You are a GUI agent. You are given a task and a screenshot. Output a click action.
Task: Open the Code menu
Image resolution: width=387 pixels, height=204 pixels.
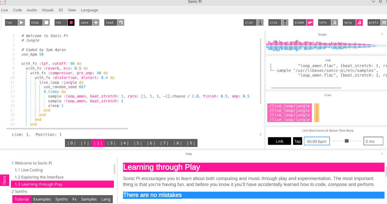pos(17,10)
